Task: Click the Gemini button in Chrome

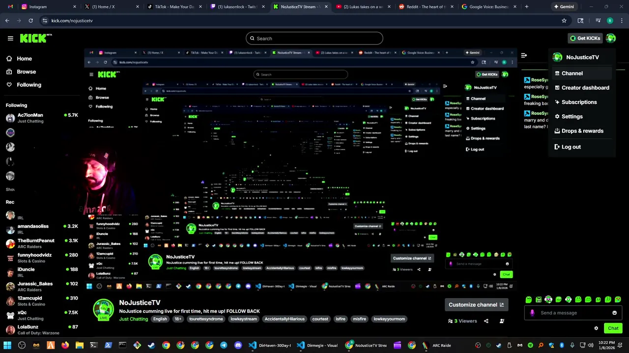Action: pos(564,7)
